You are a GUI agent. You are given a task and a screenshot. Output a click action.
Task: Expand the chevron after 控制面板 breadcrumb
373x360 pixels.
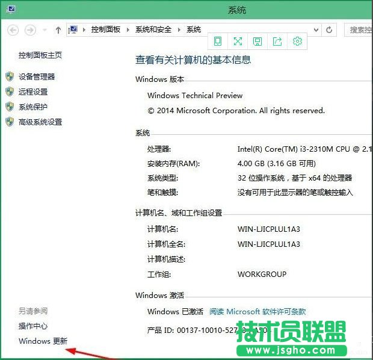(x=128, y=29)
